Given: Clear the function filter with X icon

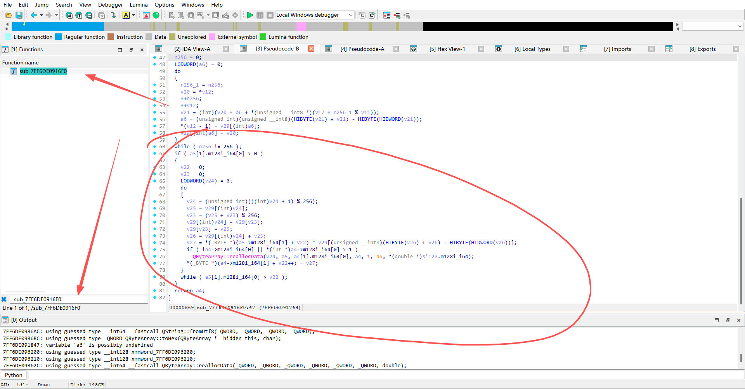Looking at the screenshot, I should tap(4, 299).
